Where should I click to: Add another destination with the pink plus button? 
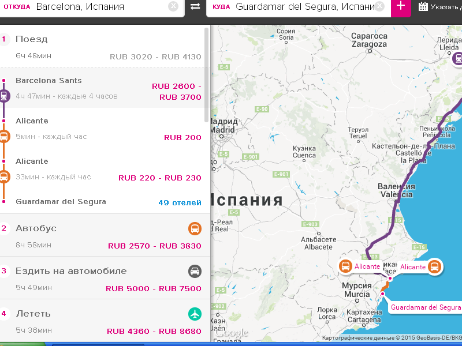[x=401, y=7]
